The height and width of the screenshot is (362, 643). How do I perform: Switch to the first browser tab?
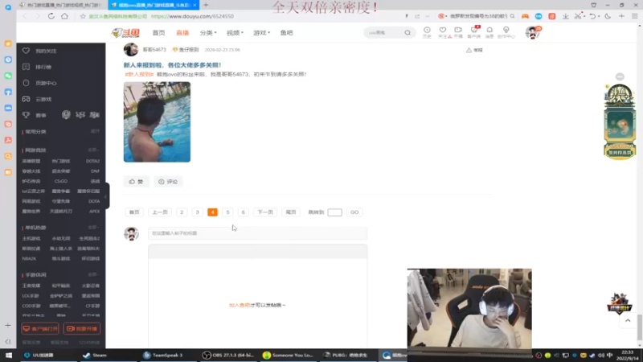tap(62, 5)
